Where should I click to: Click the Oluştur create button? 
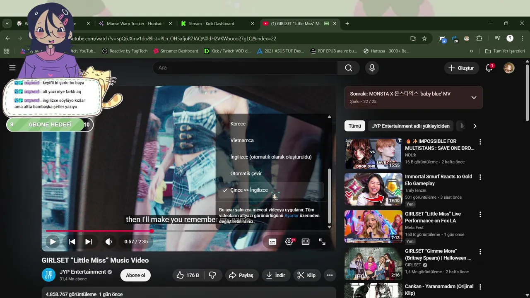(461, 68)
